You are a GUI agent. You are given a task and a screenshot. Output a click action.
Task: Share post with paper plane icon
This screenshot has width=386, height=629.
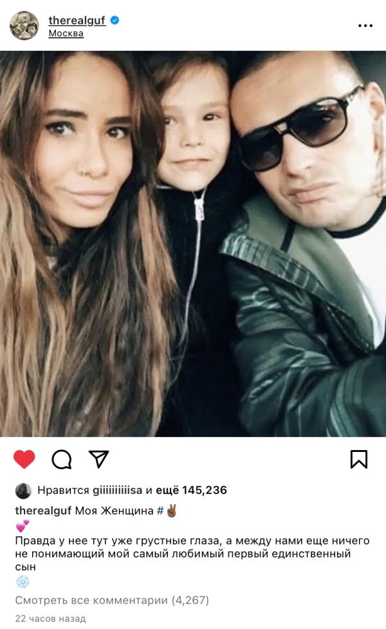[x=98, y=459]
